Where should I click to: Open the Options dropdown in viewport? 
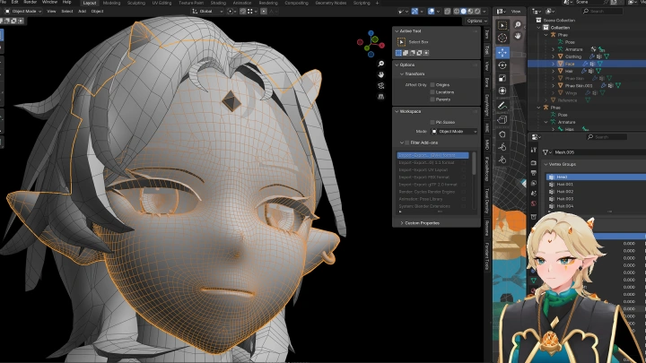(x=477, y=21)
